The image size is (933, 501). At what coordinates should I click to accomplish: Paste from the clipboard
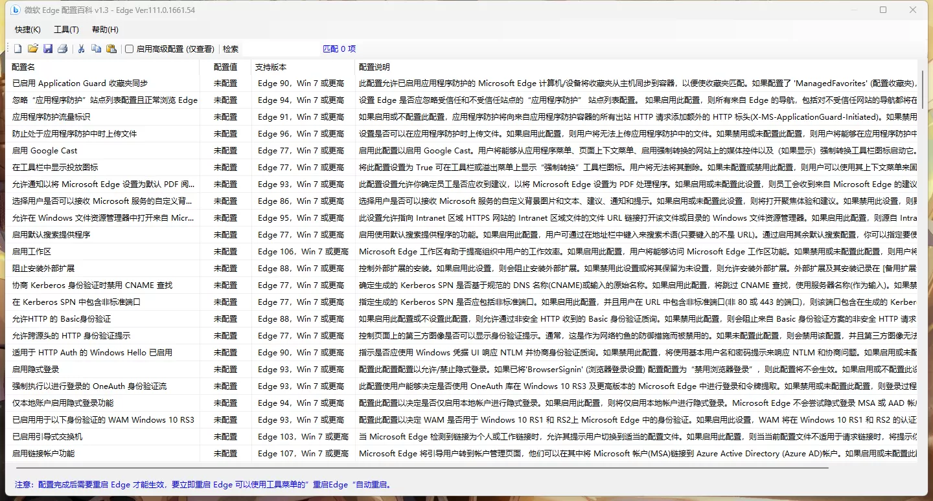[x=111, y=48]
